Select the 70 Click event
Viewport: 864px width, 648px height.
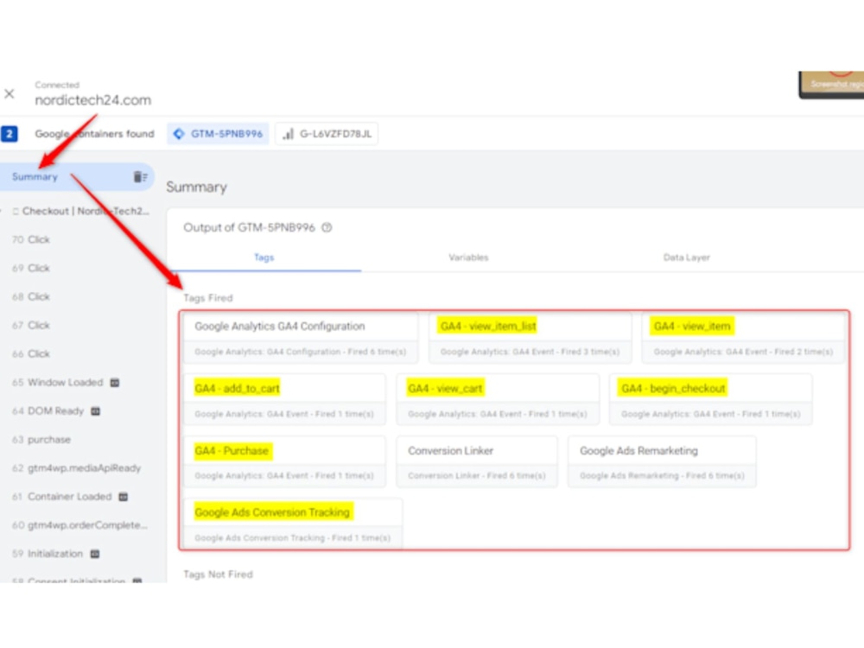32,239
